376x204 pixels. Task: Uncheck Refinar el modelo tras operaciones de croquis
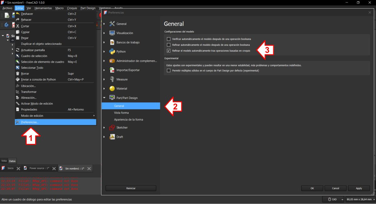point(169,51)
